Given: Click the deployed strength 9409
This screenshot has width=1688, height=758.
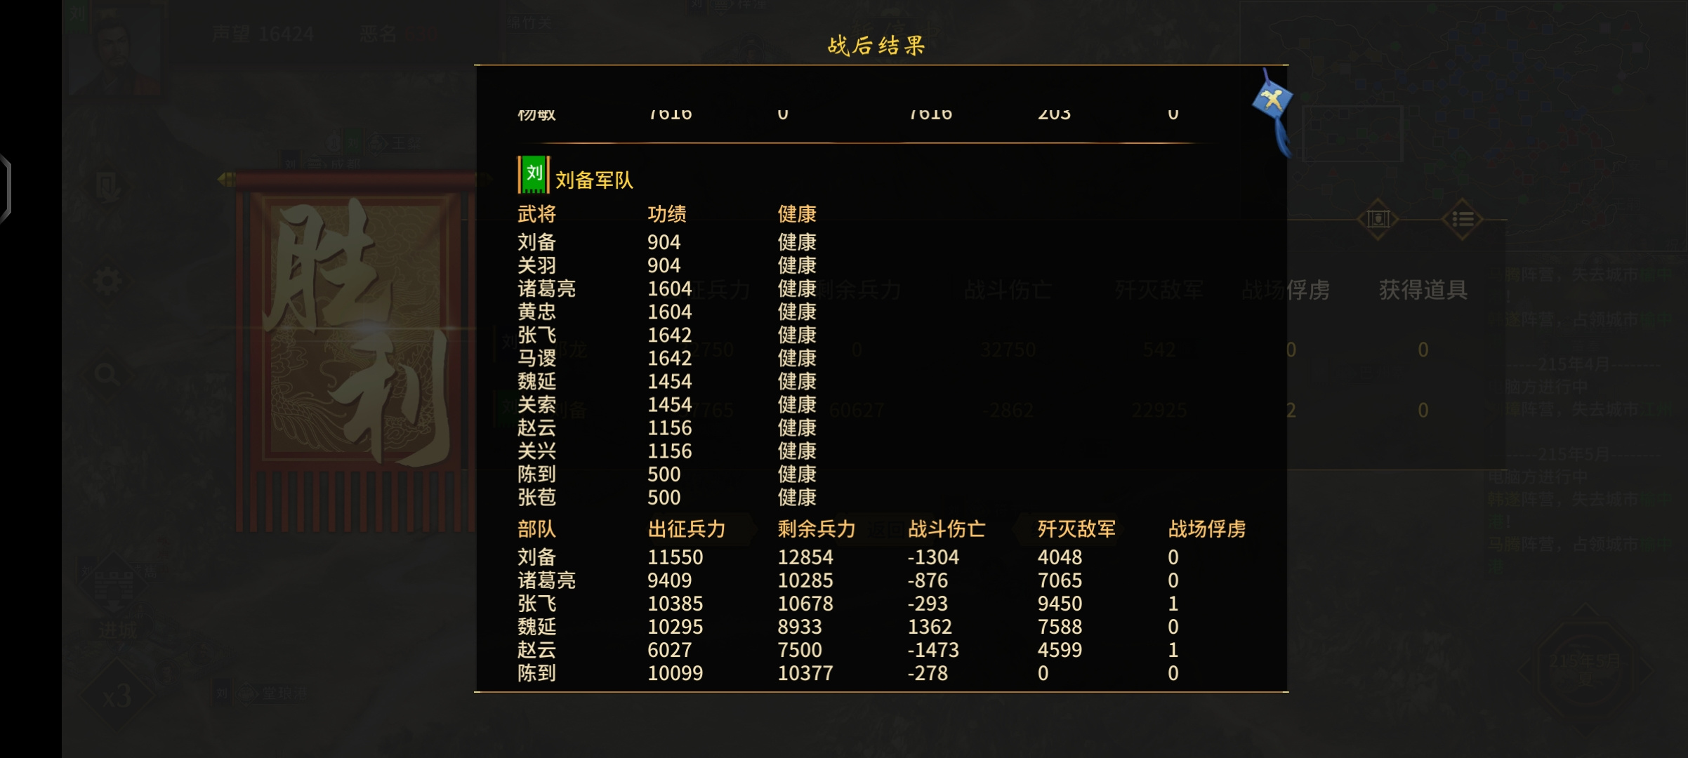Looking at the screenshot, I should click(670, 580).
